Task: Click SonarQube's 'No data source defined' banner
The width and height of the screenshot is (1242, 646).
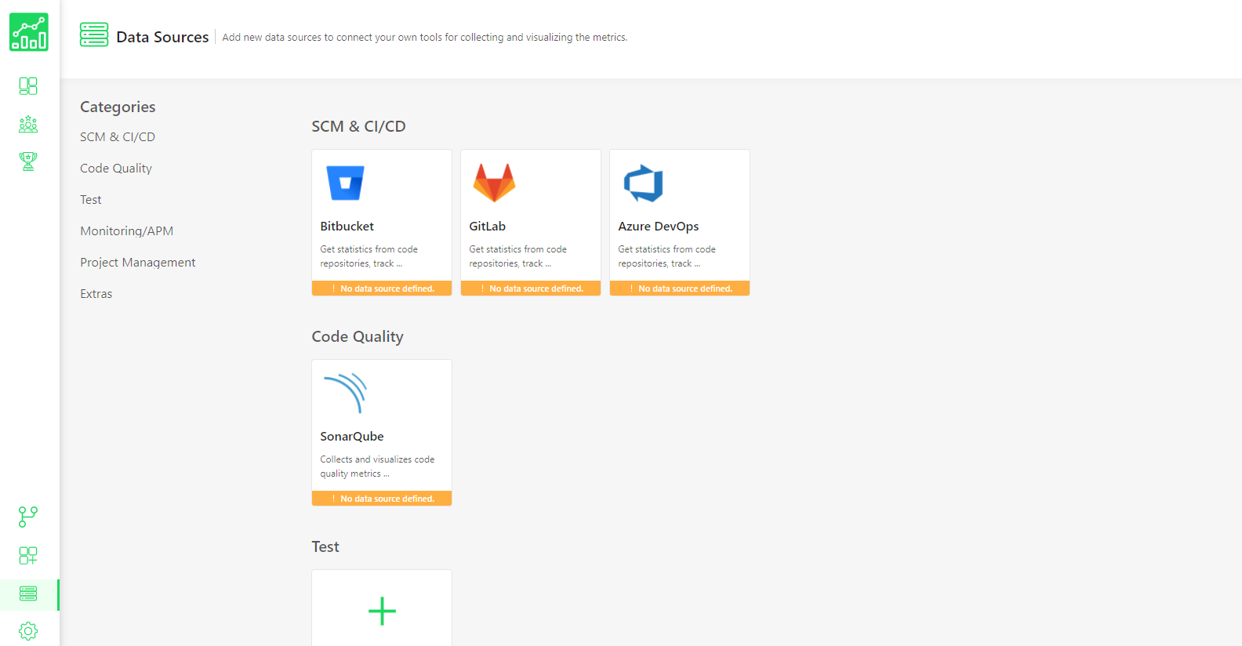Action: 382,499
